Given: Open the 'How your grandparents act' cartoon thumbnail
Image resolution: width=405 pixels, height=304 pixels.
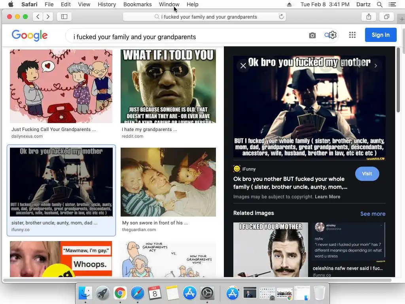Looking at the screenshot, I should click(168, 259).
